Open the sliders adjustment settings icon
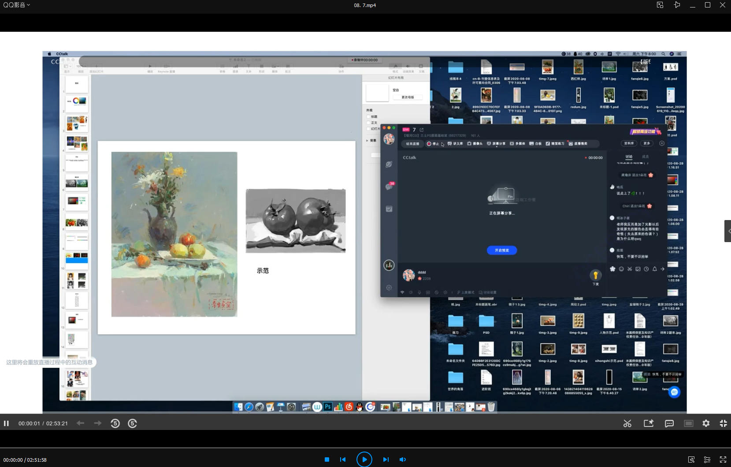 [707, 460]
